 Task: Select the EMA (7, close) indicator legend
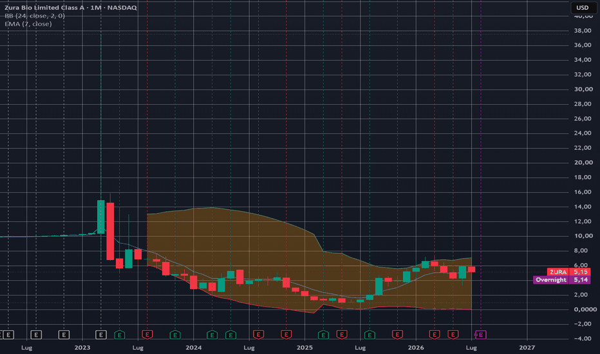pos(28,24)
